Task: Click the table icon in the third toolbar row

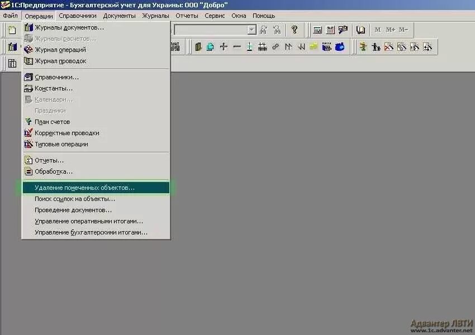Action: pos(12,63)
